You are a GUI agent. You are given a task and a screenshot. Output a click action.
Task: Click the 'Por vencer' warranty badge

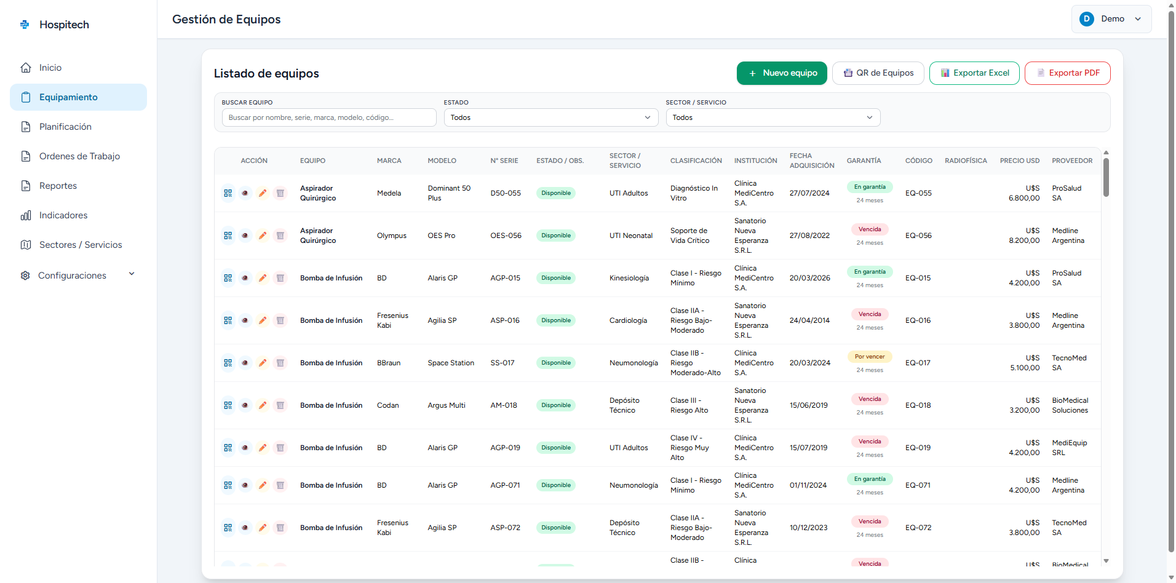coord(870,357)
